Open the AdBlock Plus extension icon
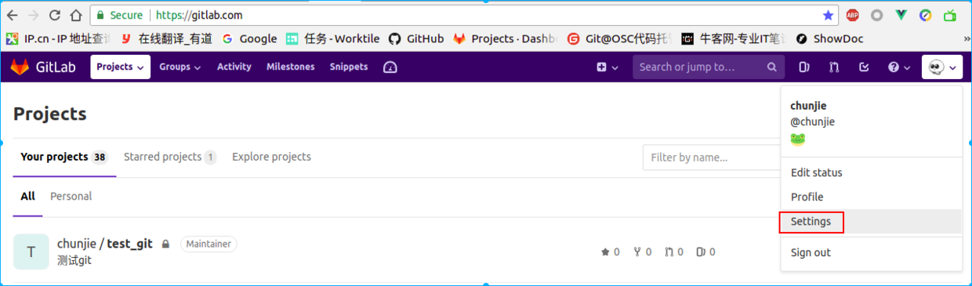Image resolution: width=972 pixels, height=286 pixels. coord(852,15)
